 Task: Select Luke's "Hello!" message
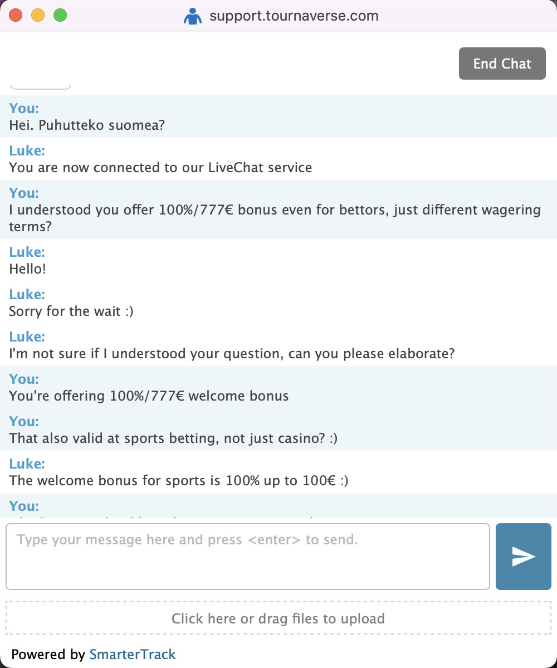28,269
